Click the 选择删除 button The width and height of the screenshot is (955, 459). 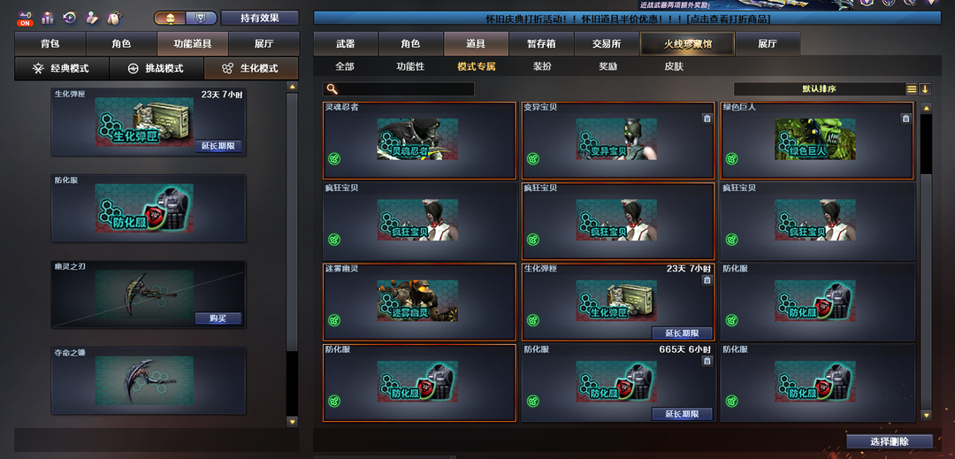(x=890, y=441)
